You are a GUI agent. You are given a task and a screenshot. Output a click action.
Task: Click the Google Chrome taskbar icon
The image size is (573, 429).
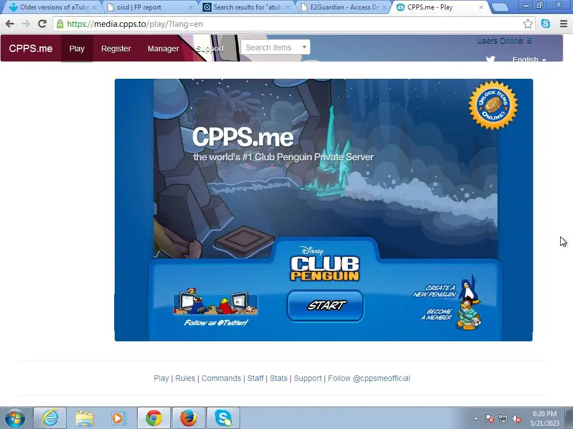(154, 418)
